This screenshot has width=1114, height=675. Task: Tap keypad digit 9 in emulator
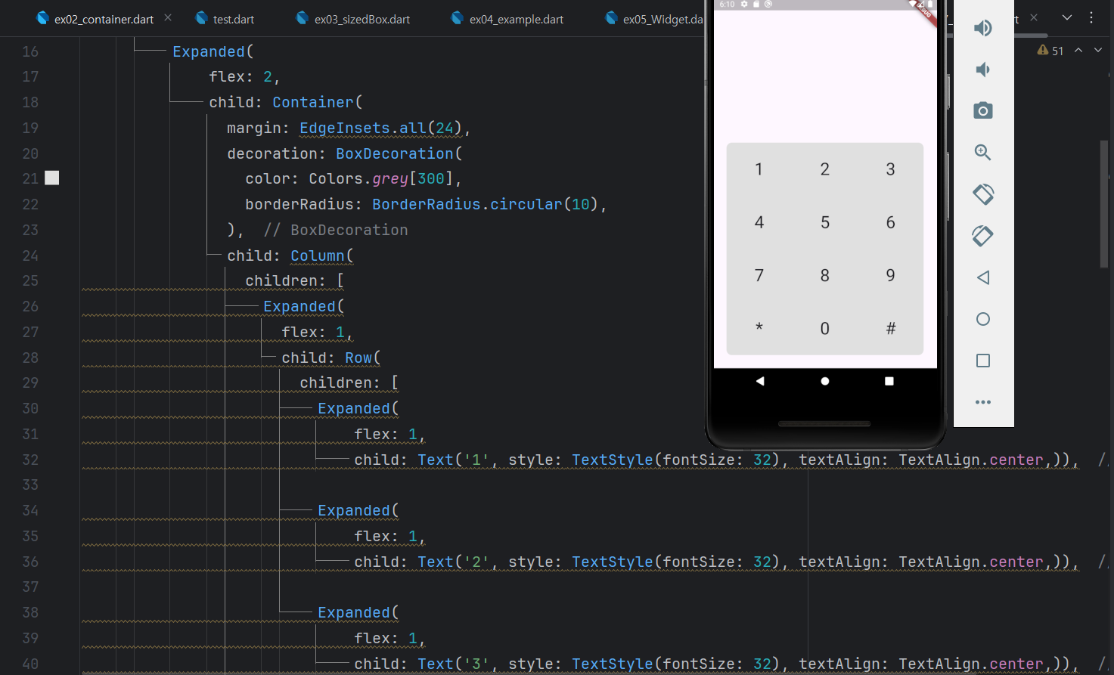point(891,275)
